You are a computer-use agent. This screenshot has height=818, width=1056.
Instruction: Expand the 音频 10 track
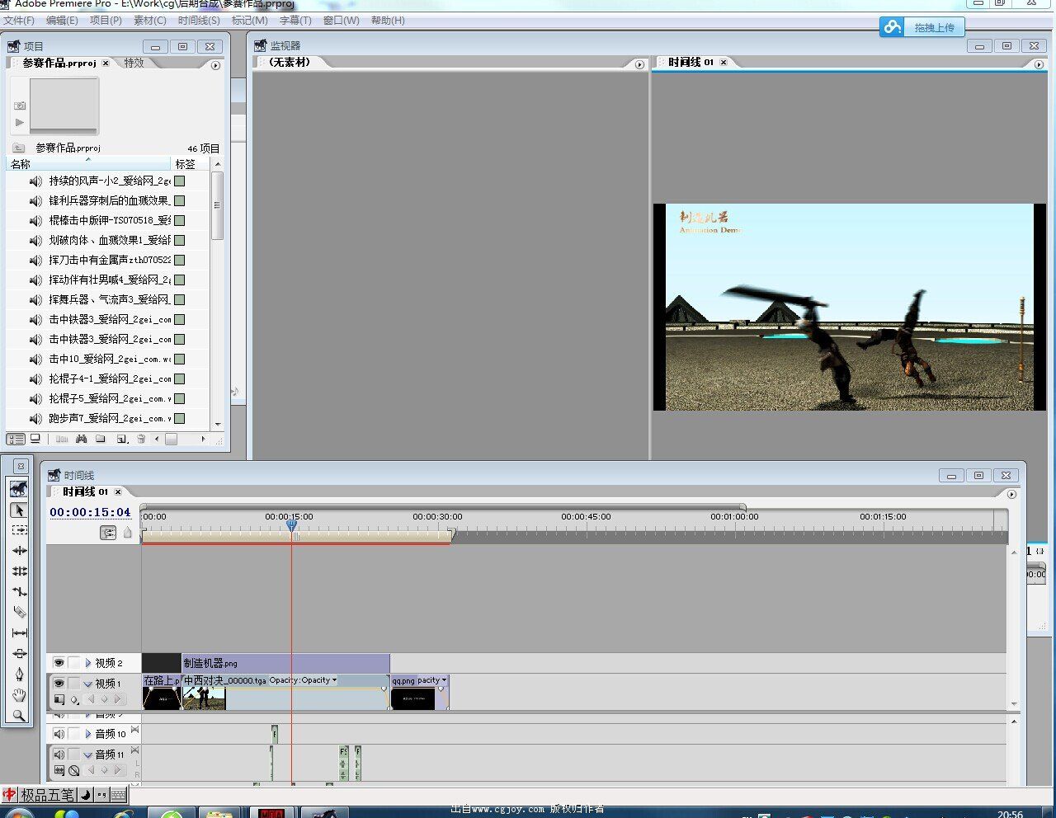click(x=88, y=734)
